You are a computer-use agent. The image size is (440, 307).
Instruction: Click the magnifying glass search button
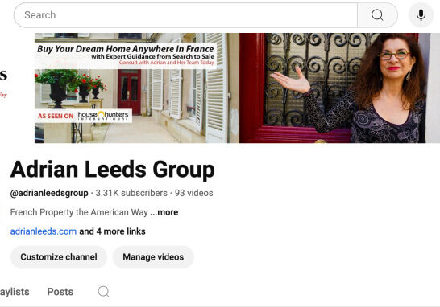click(377, 15)
